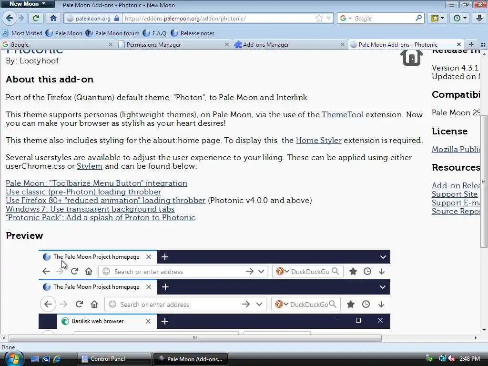The image size is (488, 366).
Task: Click the palemoon.org site identity label
Action: (x=93, y=19)
